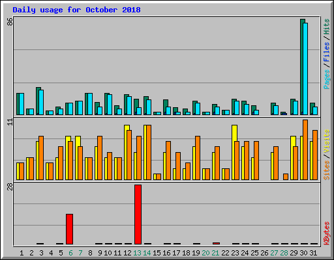The height and width of the screenshot is (260, 334).
Task: Click day label 10 on x-axis
Action: pyautogui.click(x=108, y=253)
